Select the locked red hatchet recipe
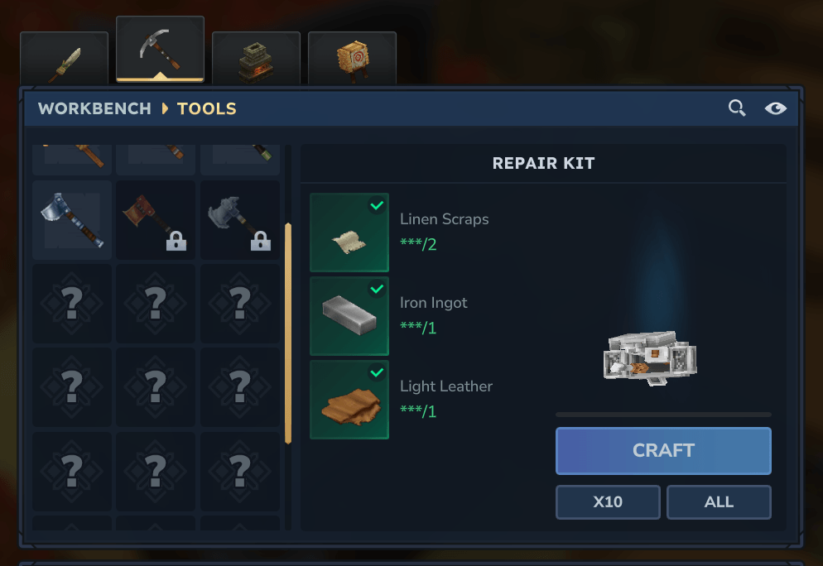 (x=156, y=220)
